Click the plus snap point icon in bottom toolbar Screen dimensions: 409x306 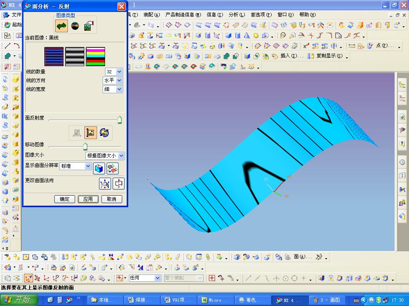tap(304, 278)
